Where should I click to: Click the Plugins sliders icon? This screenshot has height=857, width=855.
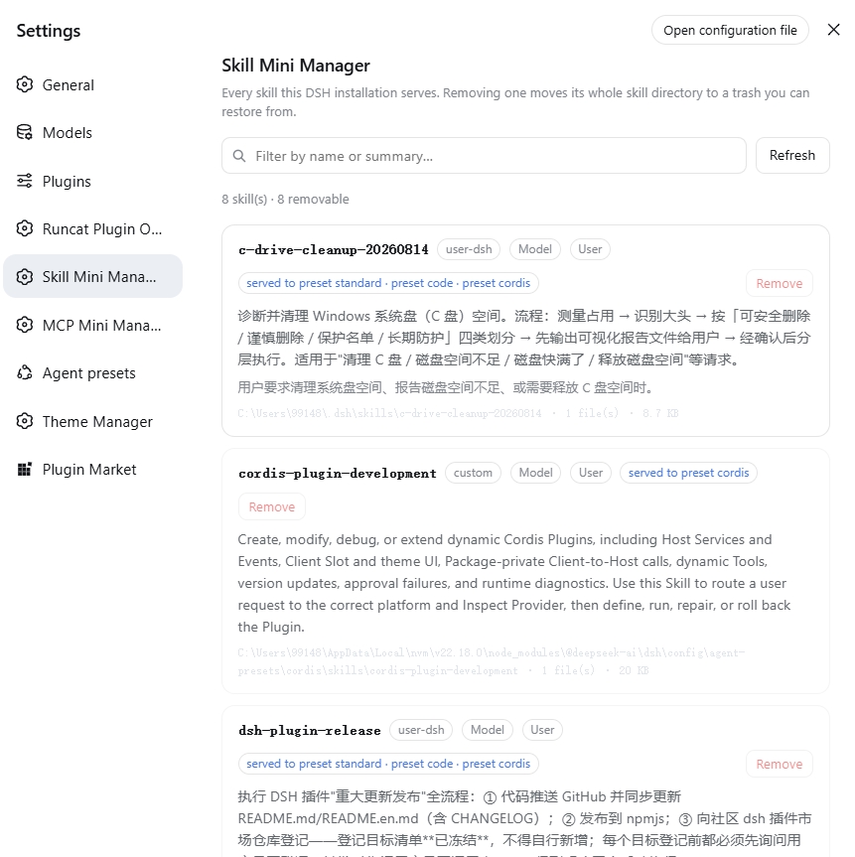click(x=25, y=181)
